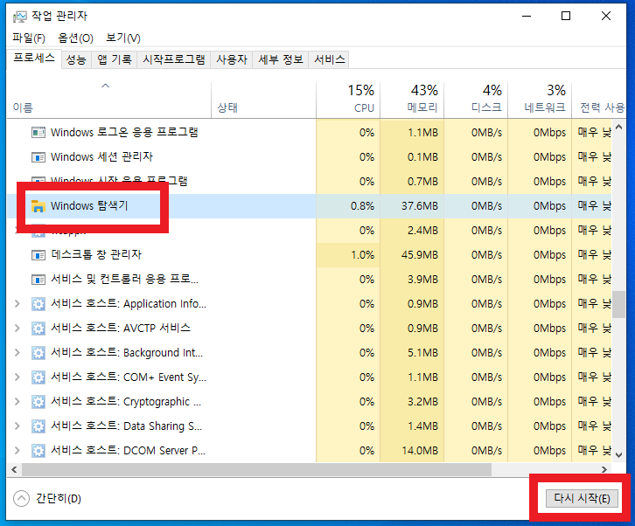Viewport: 635px width, 526px height.
Task: Click the Windows 로그온 응용 프로그램 process icon
Action: pos(38,132)
